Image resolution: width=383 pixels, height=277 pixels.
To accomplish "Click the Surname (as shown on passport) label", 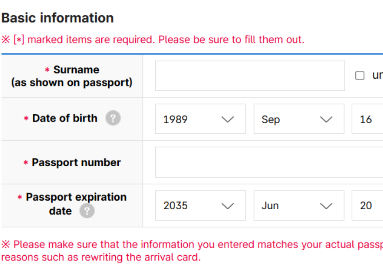I will point(72,76).
